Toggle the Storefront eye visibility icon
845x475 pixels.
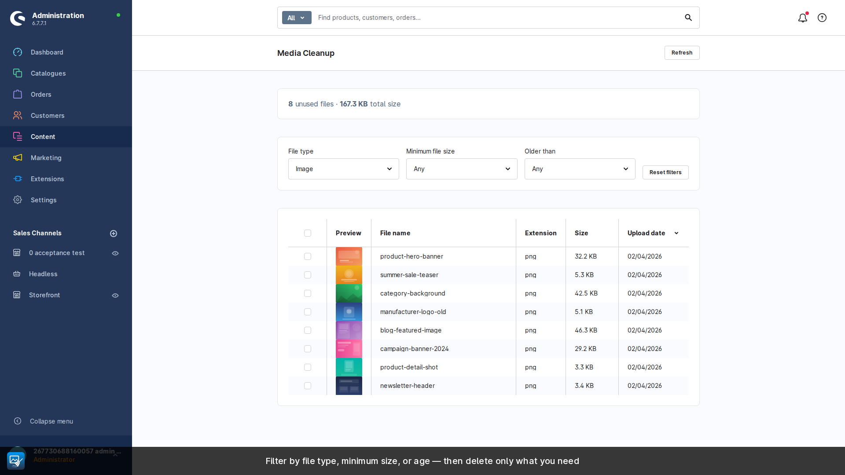tap(115, 296)
